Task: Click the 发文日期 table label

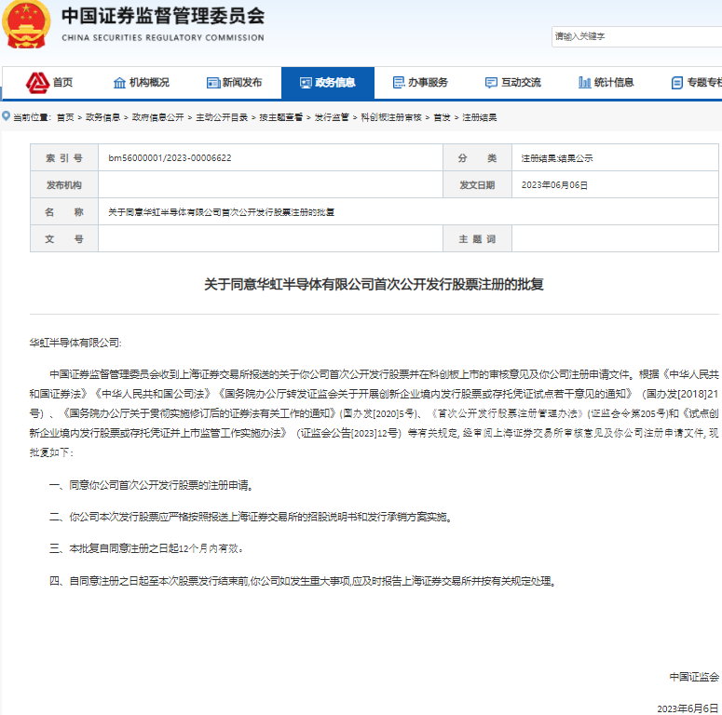Action: coord(477,185)
